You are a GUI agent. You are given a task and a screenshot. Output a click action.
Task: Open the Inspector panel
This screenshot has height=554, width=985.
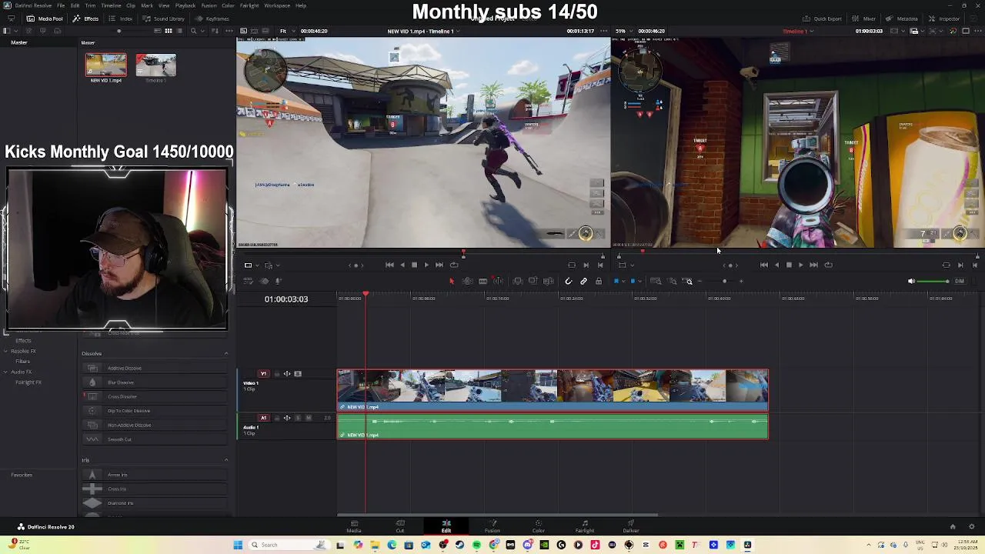pos(944,18)
